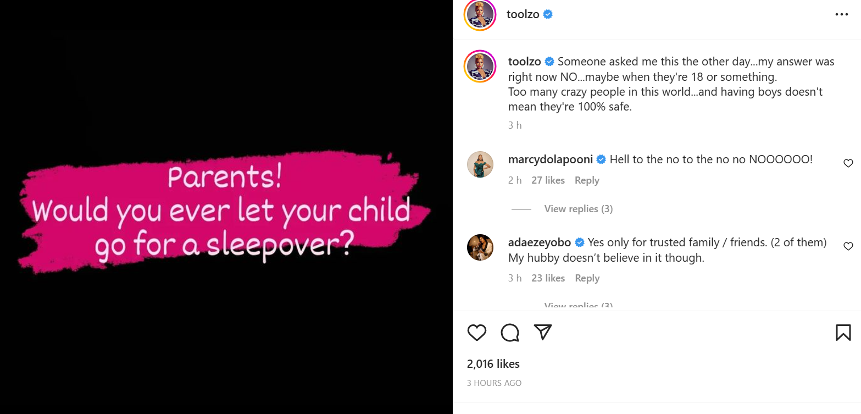Save post with bookmark icon
Image resolution: width=861 pixels, height=414 pixels.
click(x=843, y=333)
